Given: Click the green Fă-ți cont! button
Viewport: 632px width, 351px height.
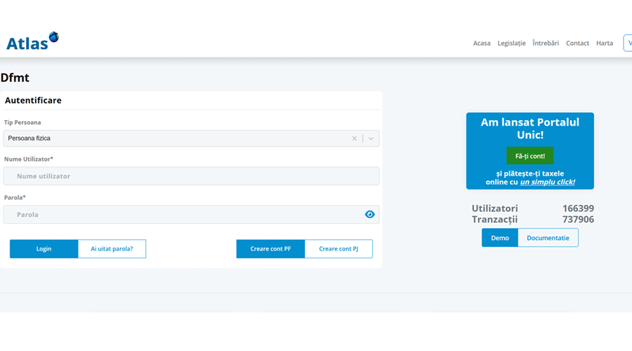Looking at the screenshot, I should (530, 156).
